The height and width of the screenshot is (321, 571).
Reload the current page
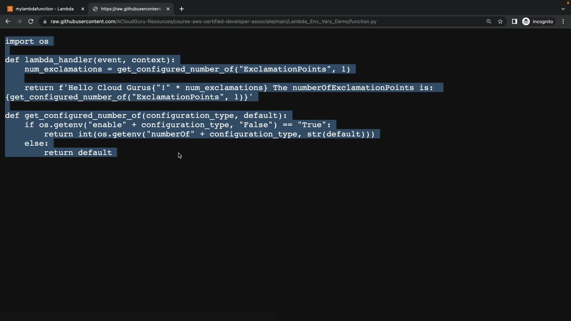pos(31,21)
